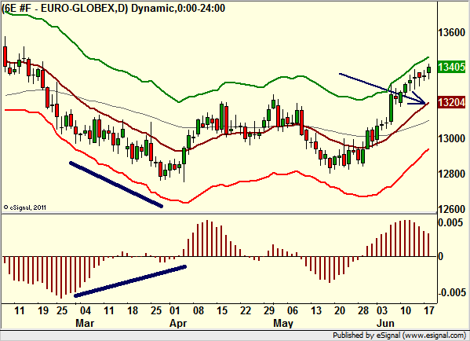
Task: Click the 12800 price axis label
Action: (x=452, y=174)
